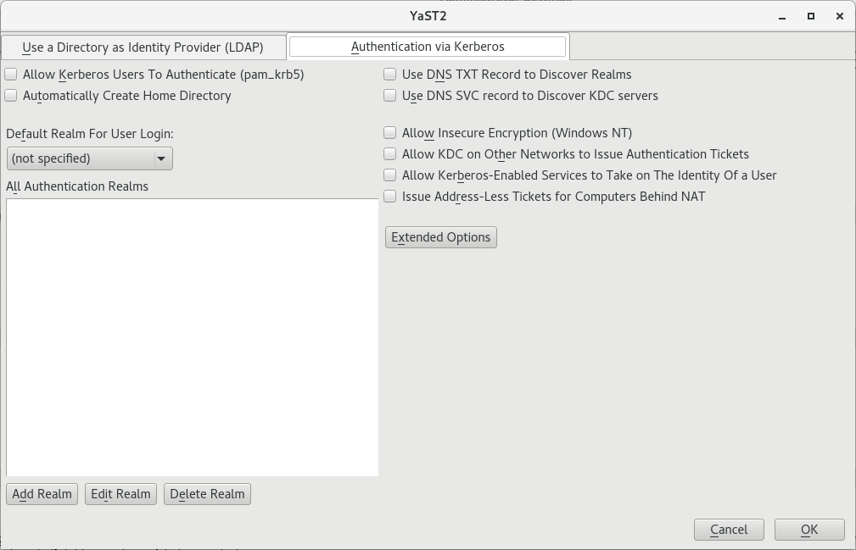Check Use DNS TXT Record to Discover Realms

[390, 75]
